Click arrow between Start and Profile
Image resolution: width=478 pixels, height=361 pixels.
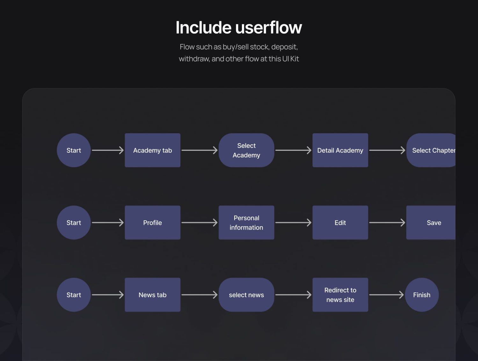click(108, 222)
